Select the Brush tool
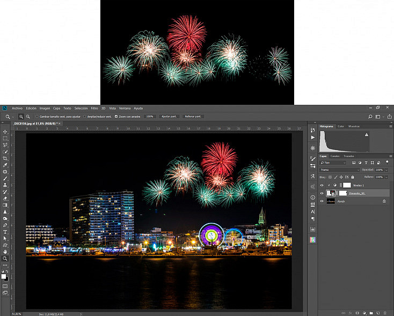This screenshot has height=316, width=394. click(5, 178)
